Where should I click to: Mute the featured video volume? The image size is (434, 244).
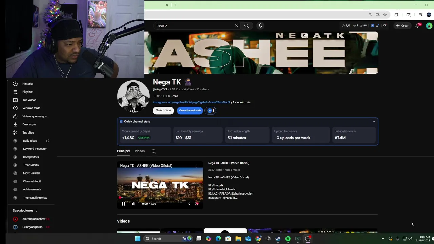(133, 204)
